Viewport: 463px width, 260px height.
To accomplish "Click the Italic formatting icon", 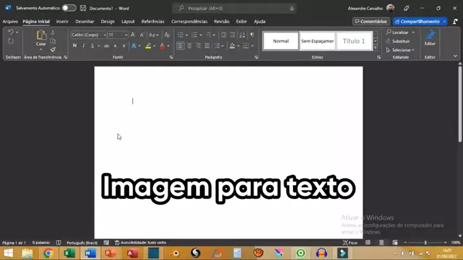I will click(x=84, y=46).
